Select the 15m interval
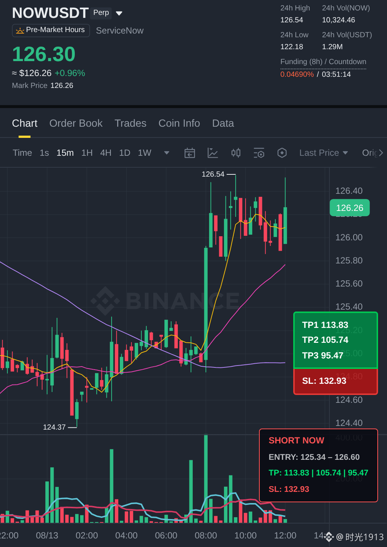The width and height of the screenshot is (387, 547). coord(65,153)
